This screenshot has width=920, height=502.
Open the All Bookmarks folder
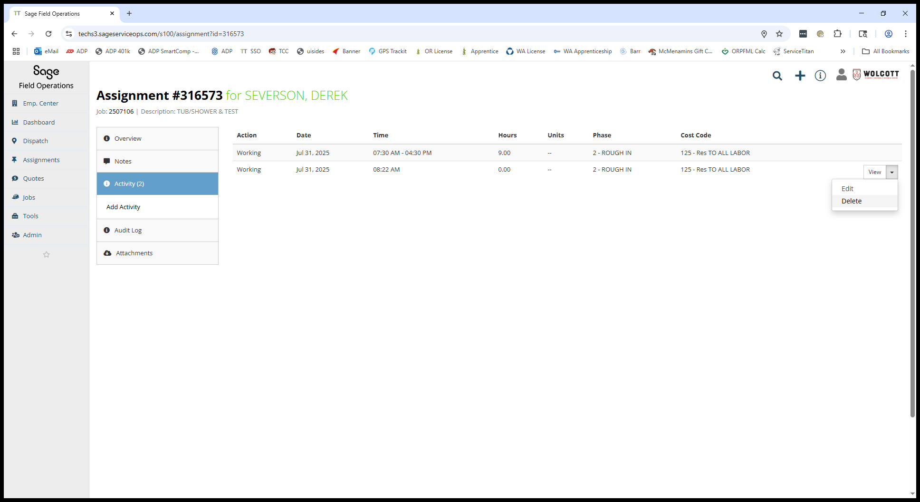tap(886, 51)
